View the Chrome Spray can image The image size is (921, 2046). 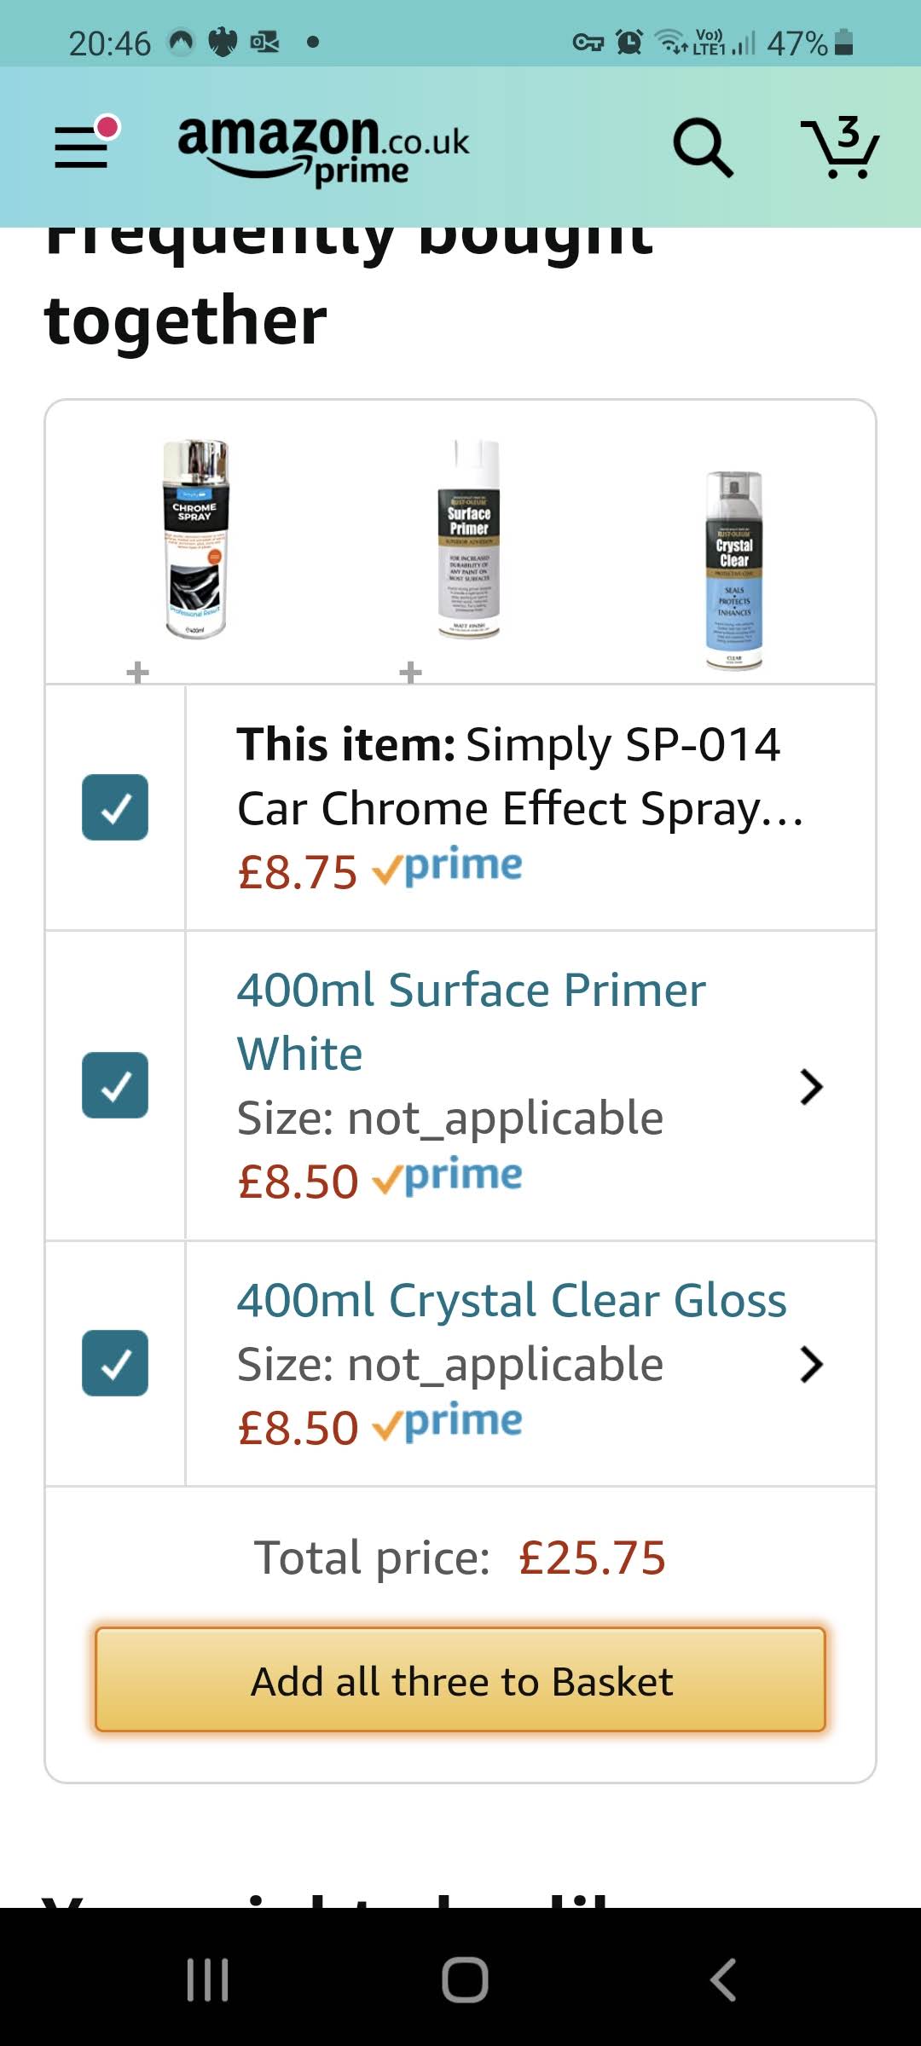pyautogui.click(x=196, y=539)
